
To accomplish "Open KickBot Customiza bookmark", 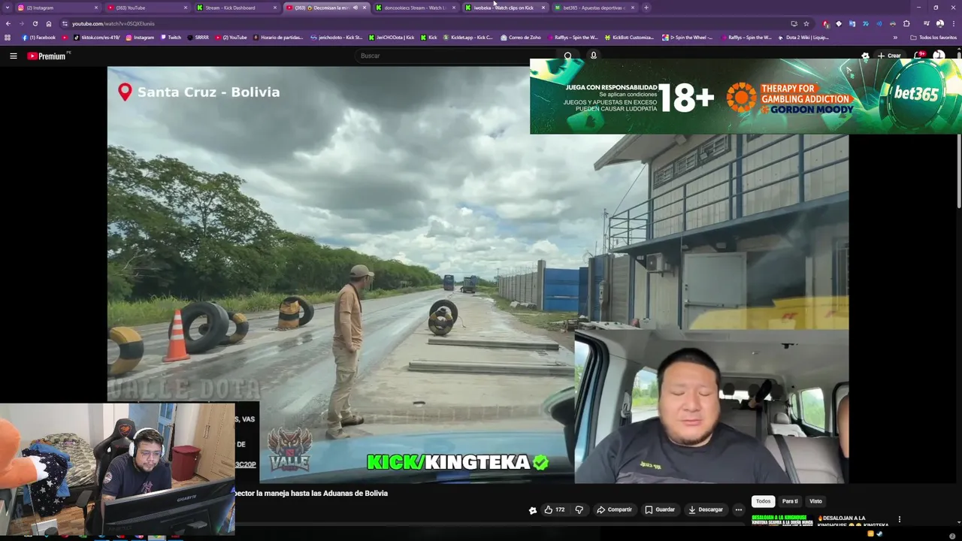I will [629, 38].
